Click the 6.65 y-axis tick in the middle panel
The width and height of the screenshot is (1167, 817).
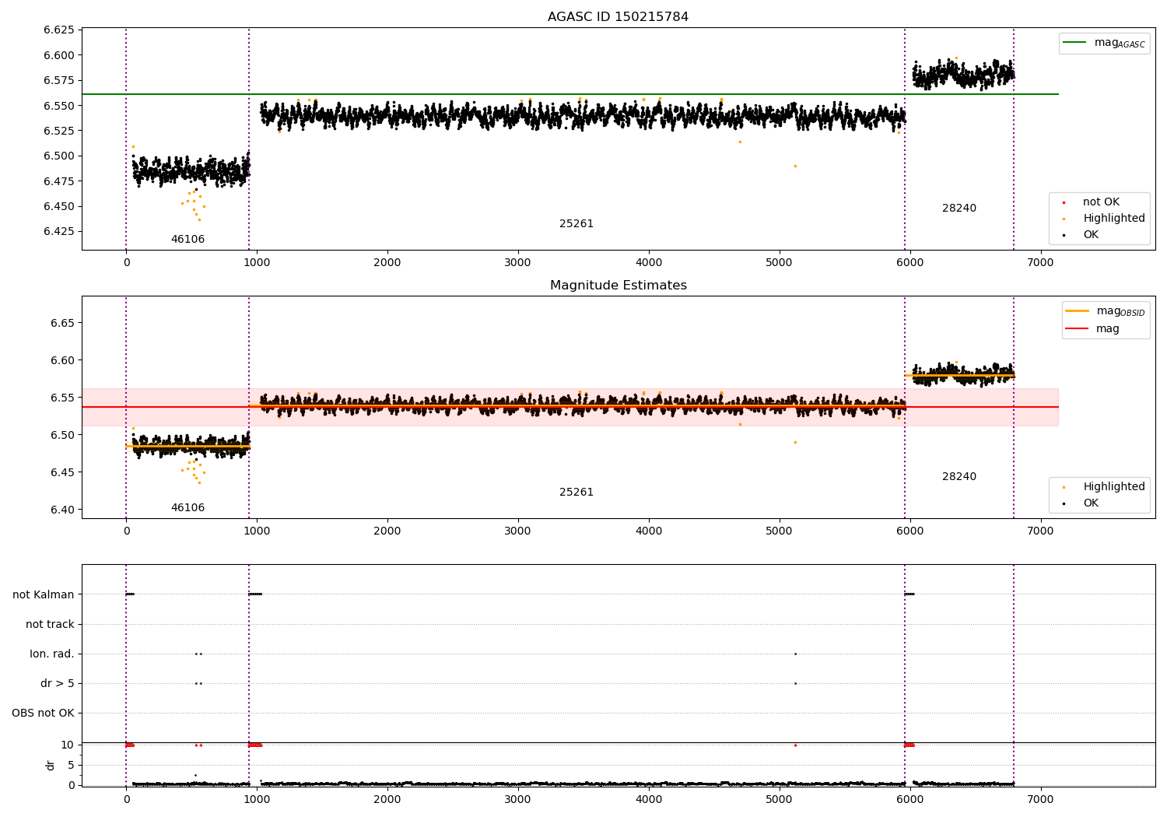[62, 323]
